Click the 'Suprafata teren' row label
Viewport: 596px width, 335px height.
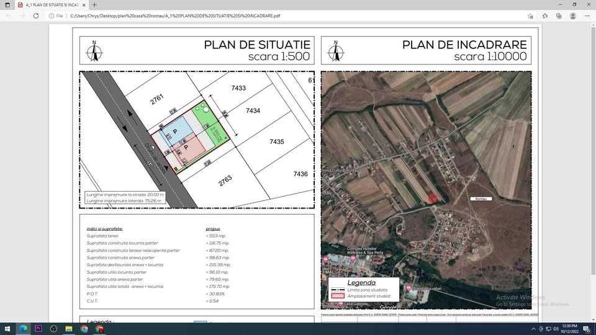(102, 236)
